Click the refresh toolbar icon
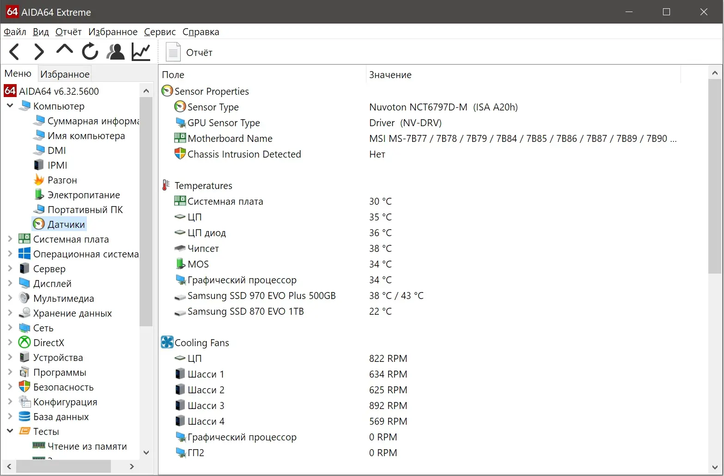 90,51
